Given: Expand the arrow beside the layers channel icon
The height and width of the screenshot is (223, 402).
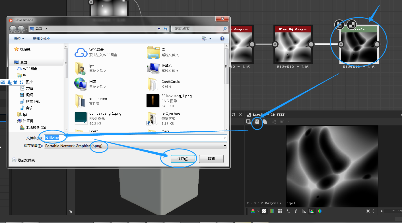Looking at the screenshot, I should (x=258, y=211).
